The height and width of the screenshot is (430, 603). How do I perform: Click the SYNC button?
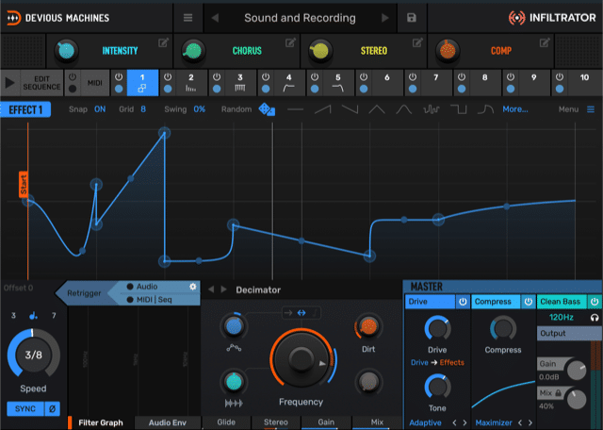coord(25,409)
